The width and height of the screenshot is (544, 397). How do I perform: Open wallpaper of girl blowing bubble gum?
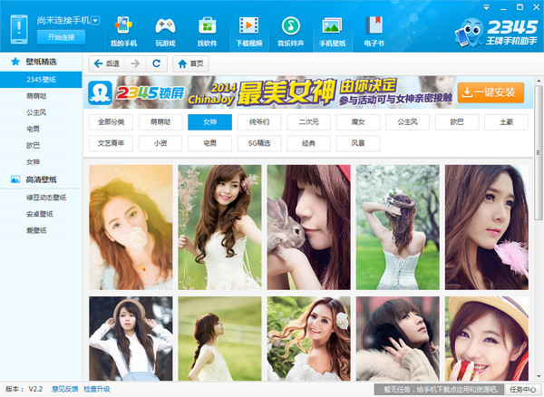tap(131, 228)
